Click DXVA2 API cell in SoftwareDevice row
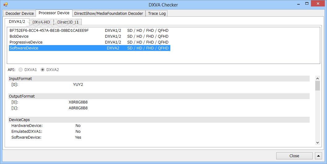 click(x=113, y=48)
